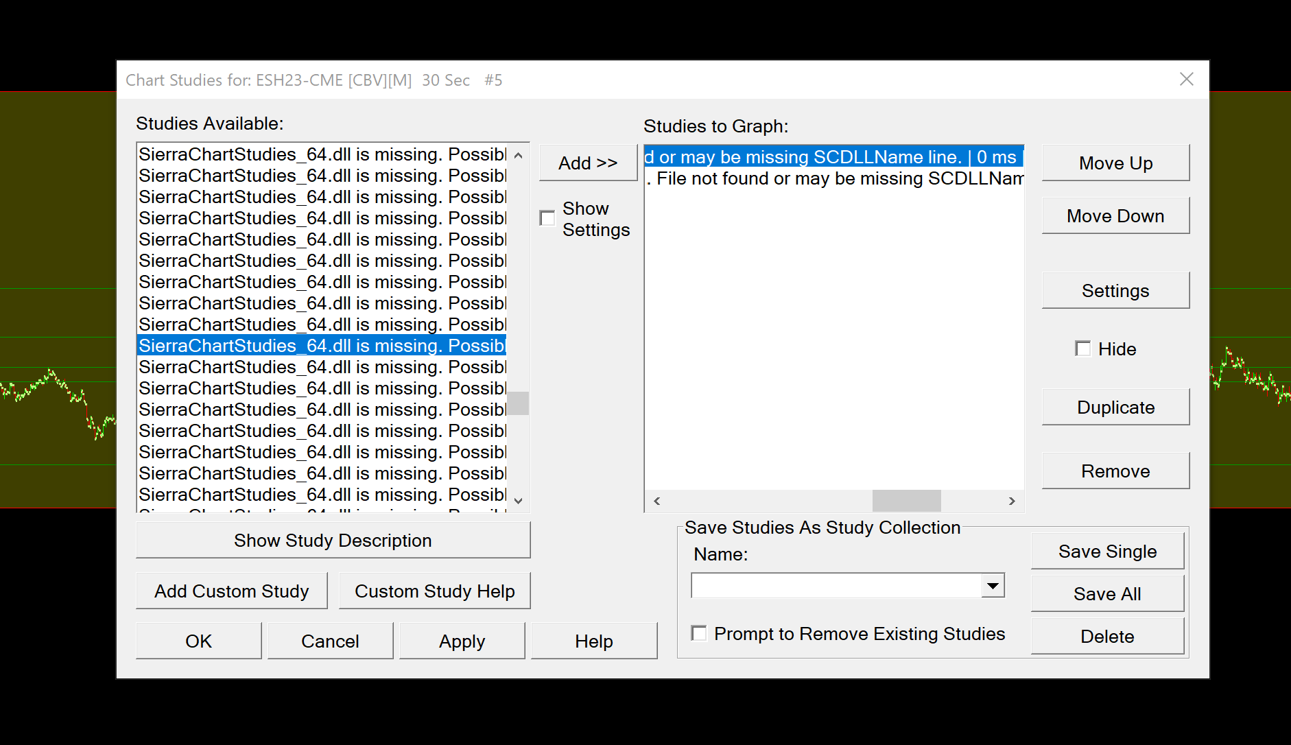The image size is (1291, 745).
Task: Open the study collection Name dropdown arrow
Action: click(993, 585)
